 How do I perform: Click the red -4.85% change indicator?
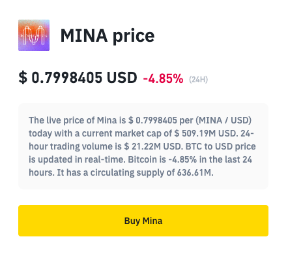pos(163,78)
